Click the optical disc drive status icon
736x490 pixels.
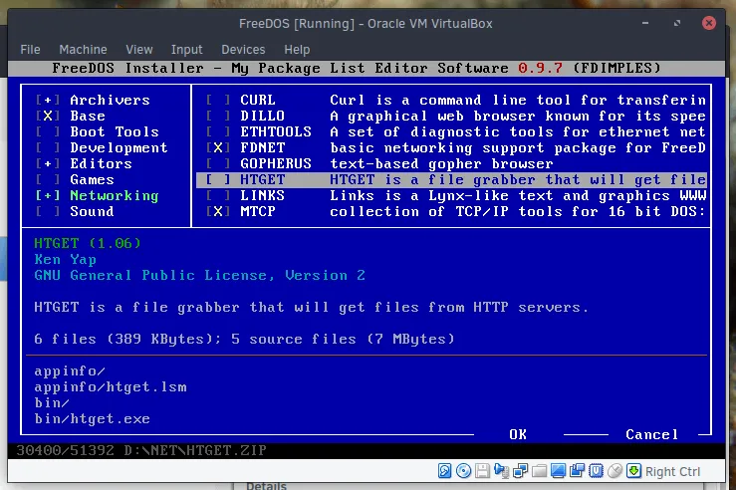coord(464,471)
